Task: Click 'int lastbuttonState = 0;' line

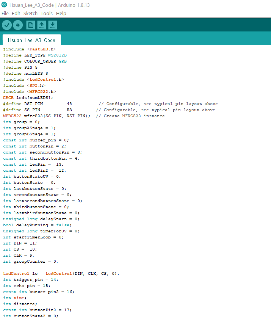Action: [35, 188]
